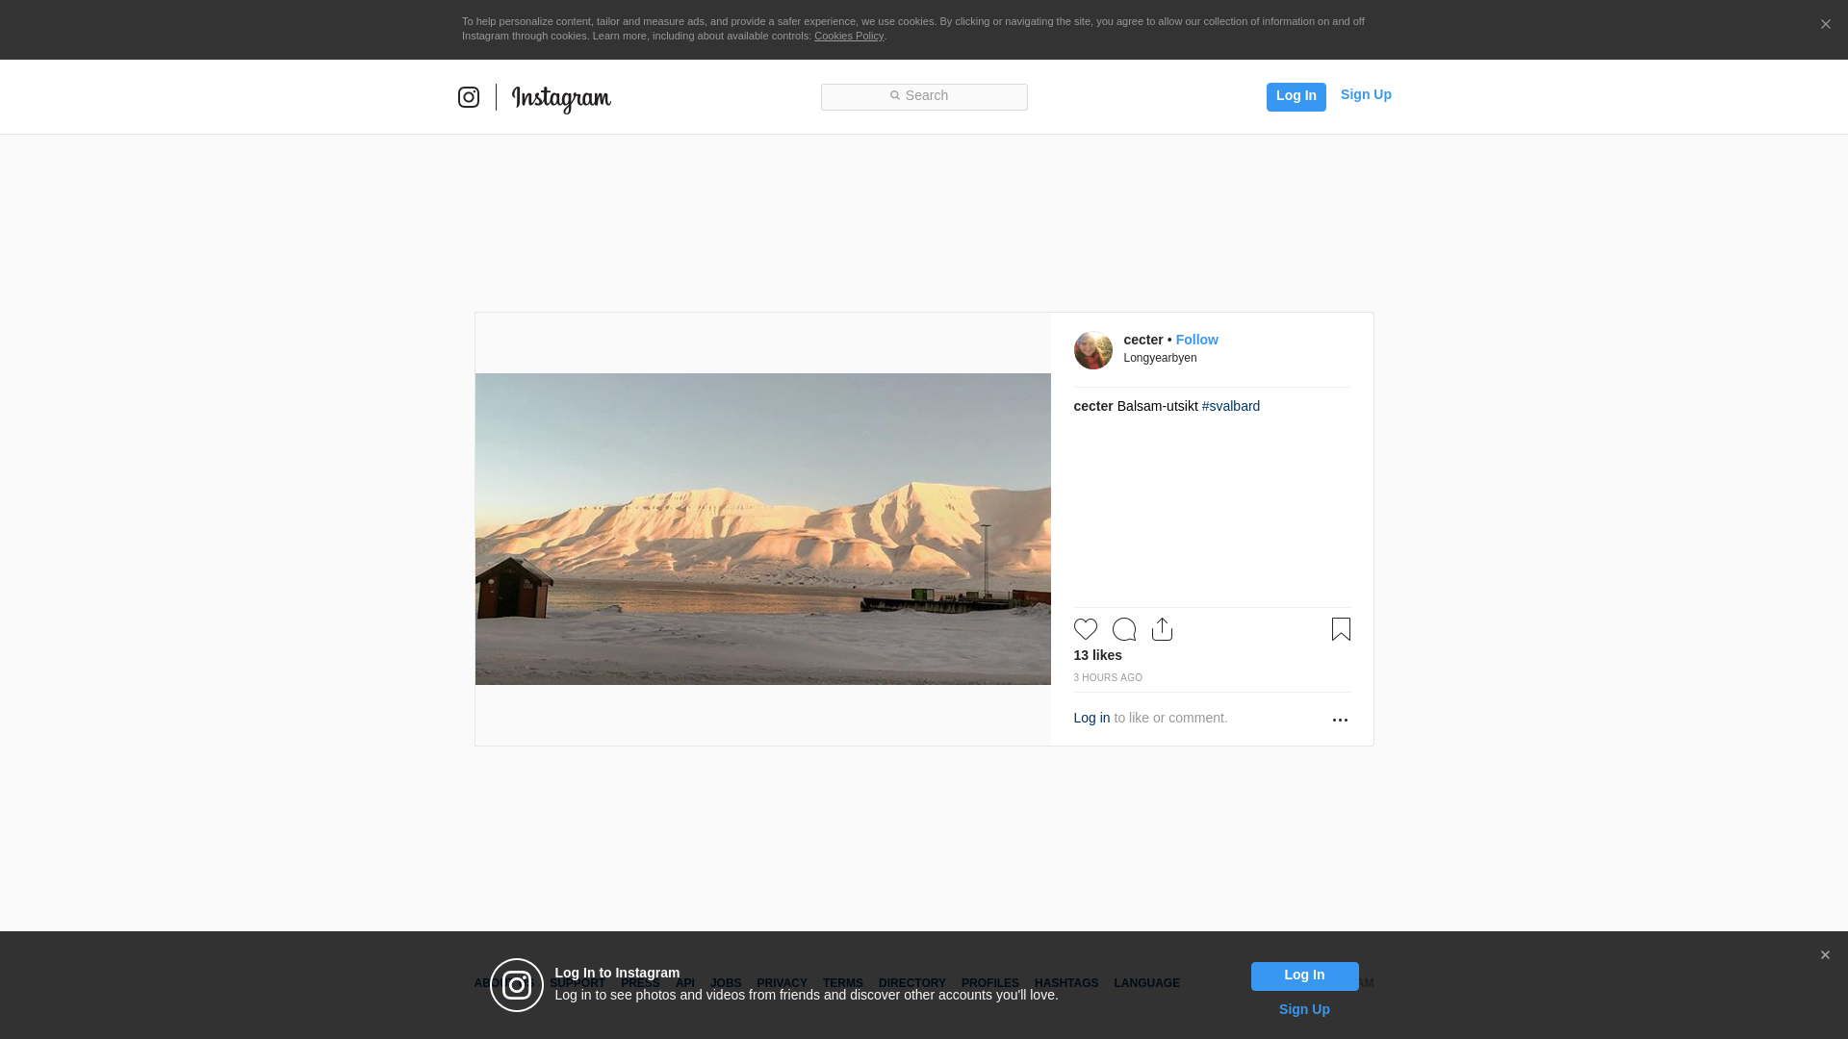The image size is (1848, 1039).
Task: Open the more options ellipsis menu
Action: pyautogui.click(x=1340, y=720)
